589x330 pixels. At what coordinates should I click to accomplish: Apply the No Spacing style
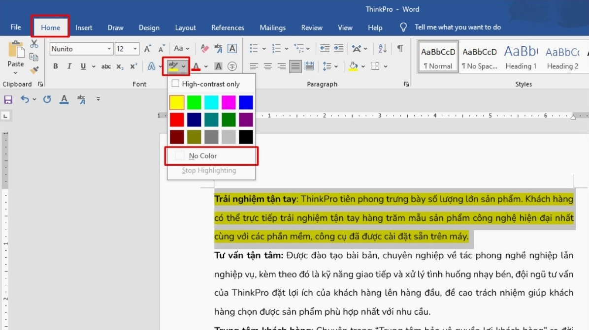[480, 57]
